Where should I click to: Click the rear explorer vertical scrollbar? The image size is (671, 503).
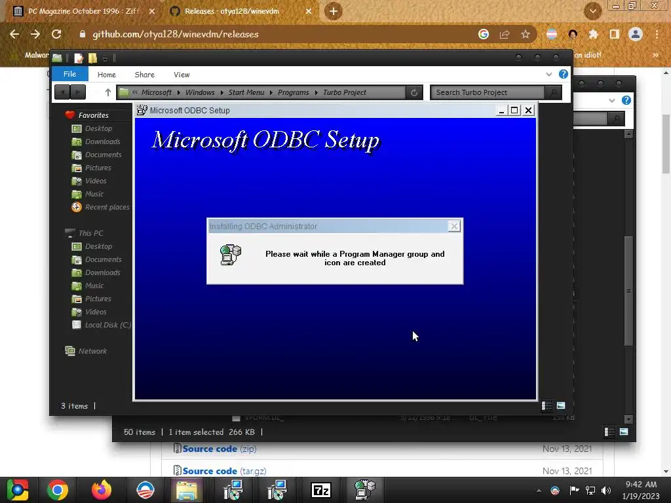coord(628,291)
